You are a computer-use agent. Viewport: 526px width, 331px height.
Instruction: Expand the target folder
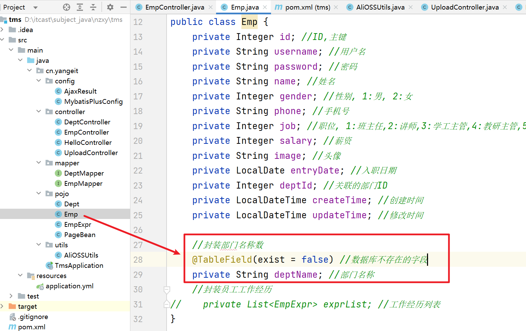(x=2, y=306)
